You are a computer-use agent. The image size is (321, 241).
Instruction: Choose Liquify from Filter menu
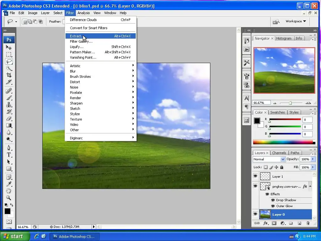101,47
